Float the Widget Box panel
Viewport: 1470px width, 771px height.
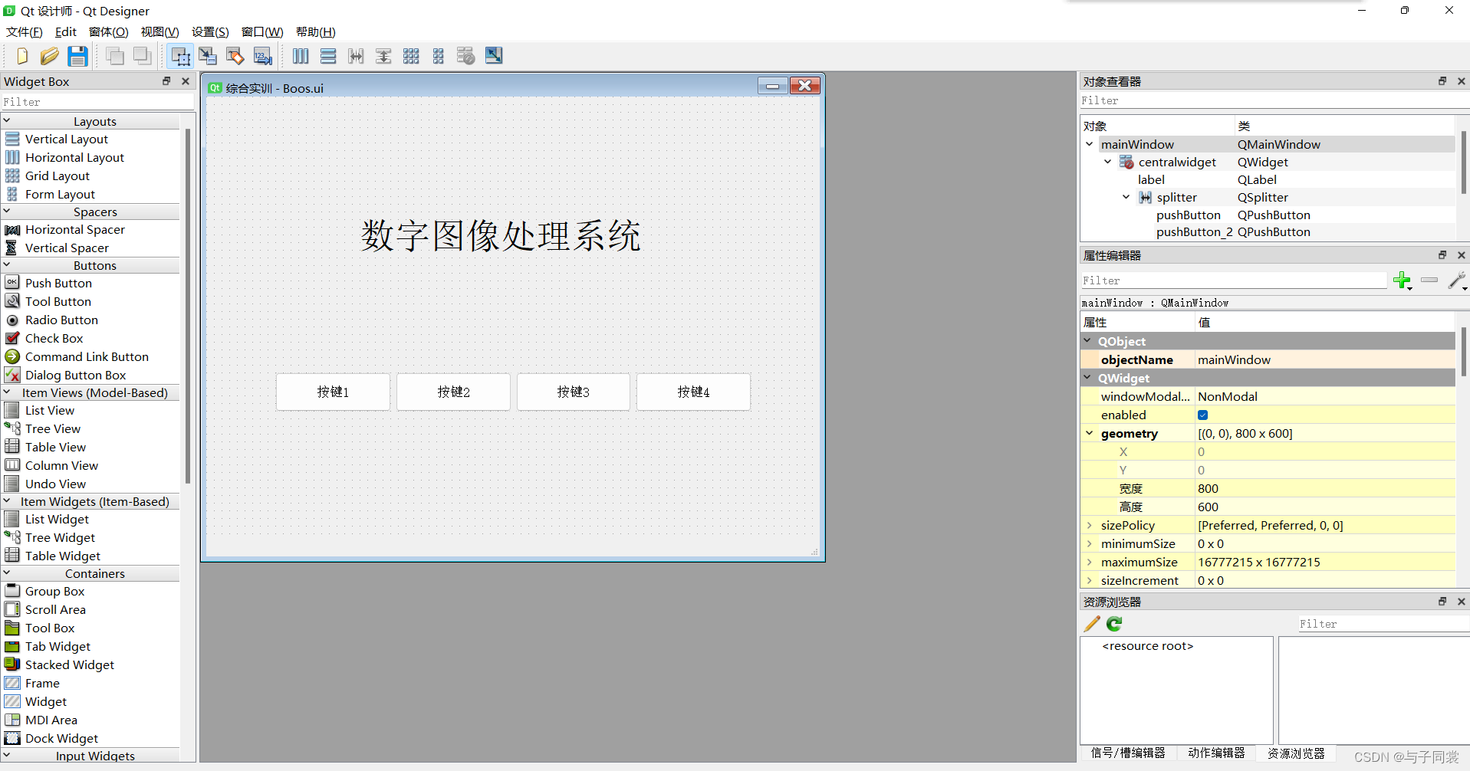(x=166, y=80)
